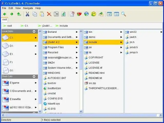Collapse the Local Disks section

[x=34, y=31]
